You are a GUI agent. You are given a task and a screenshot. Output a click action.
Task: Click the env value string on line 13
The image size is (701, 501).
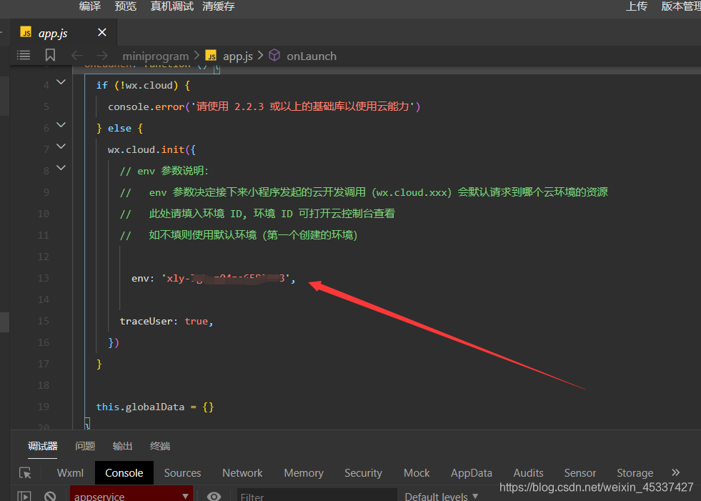click(x=226, y=278)
